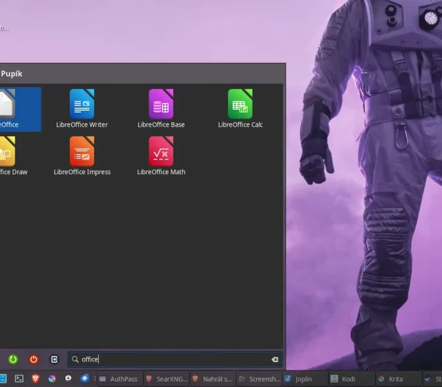
Task: Switch to the SearXNG browser window
Action: tap(167, 379)
